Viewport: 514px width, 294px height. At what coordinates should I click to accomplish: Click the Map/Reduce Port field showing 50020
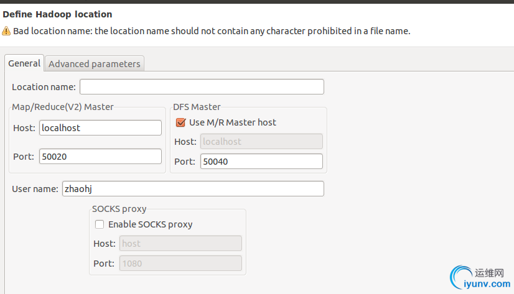[x=100, y=157]
